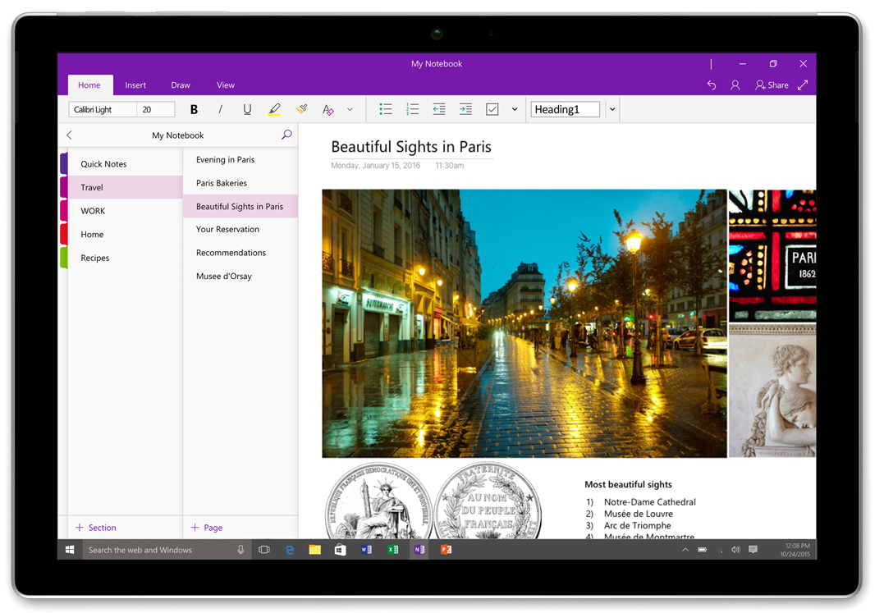Share the notebook

point(772,85)
